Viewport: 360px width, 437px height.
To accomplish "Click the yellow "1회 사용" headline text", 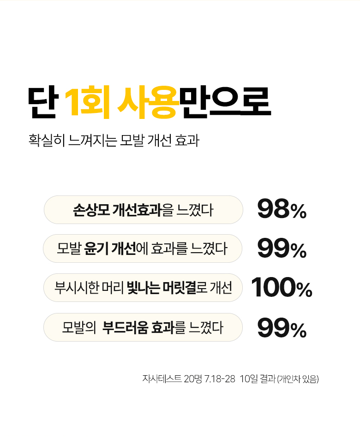I will [121, 104].
